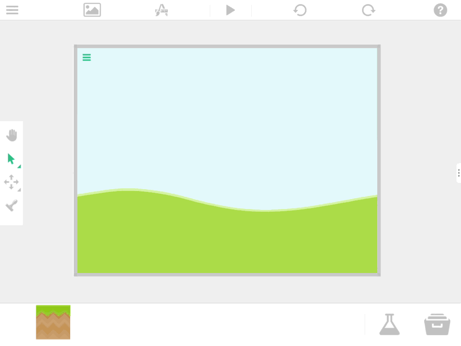The height and width of the screenshot is (346, 461).
Task: Open the stash storage box
Action: click(436, 323)
